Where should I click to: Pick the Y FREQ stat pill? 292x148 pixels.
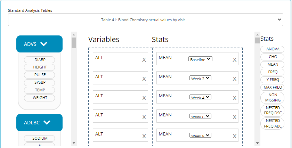coord(272,80)
